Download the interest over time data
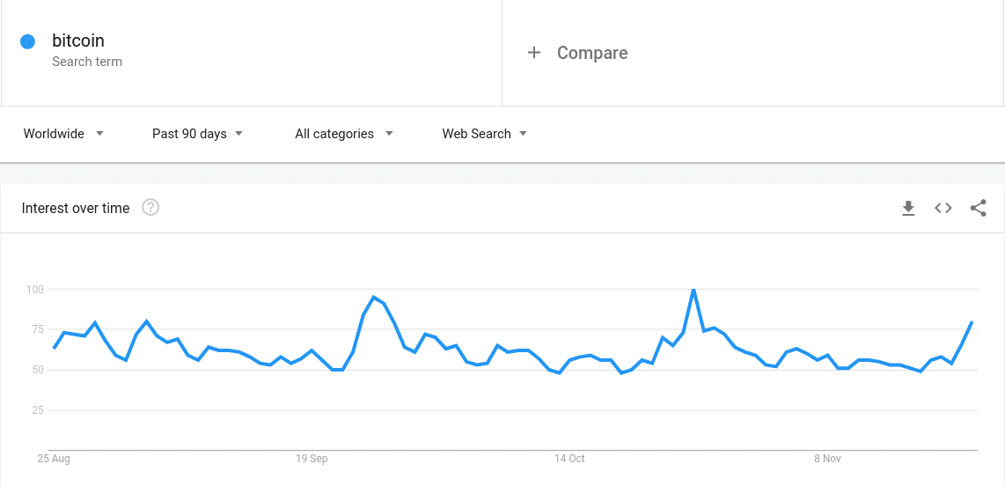 907,208
